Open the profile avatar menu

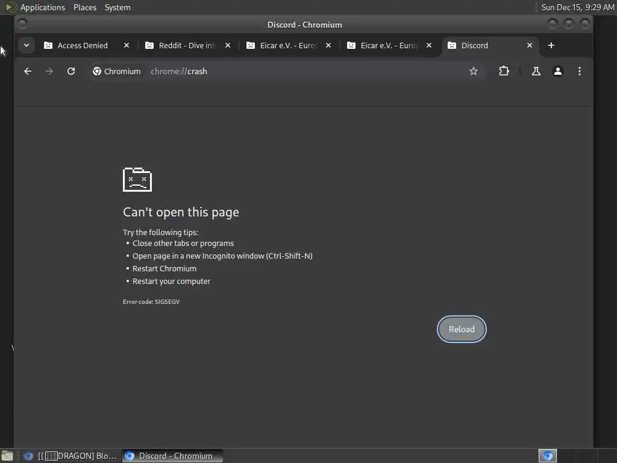click(557, 71)
